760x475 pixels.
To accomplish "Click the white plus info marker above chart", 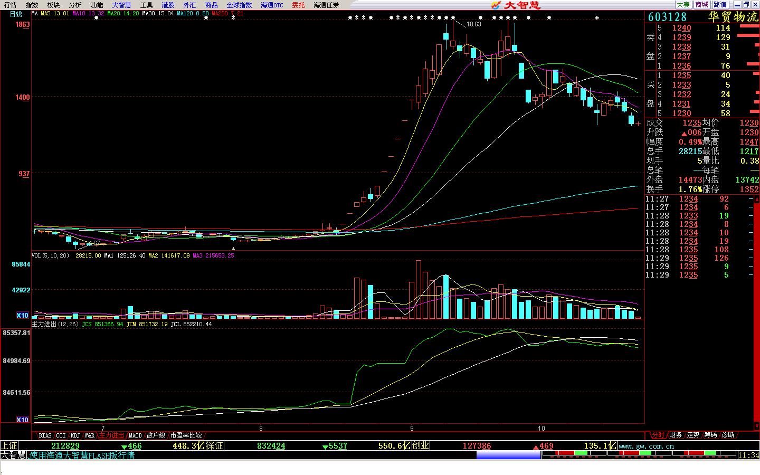I will click(597, 18).
